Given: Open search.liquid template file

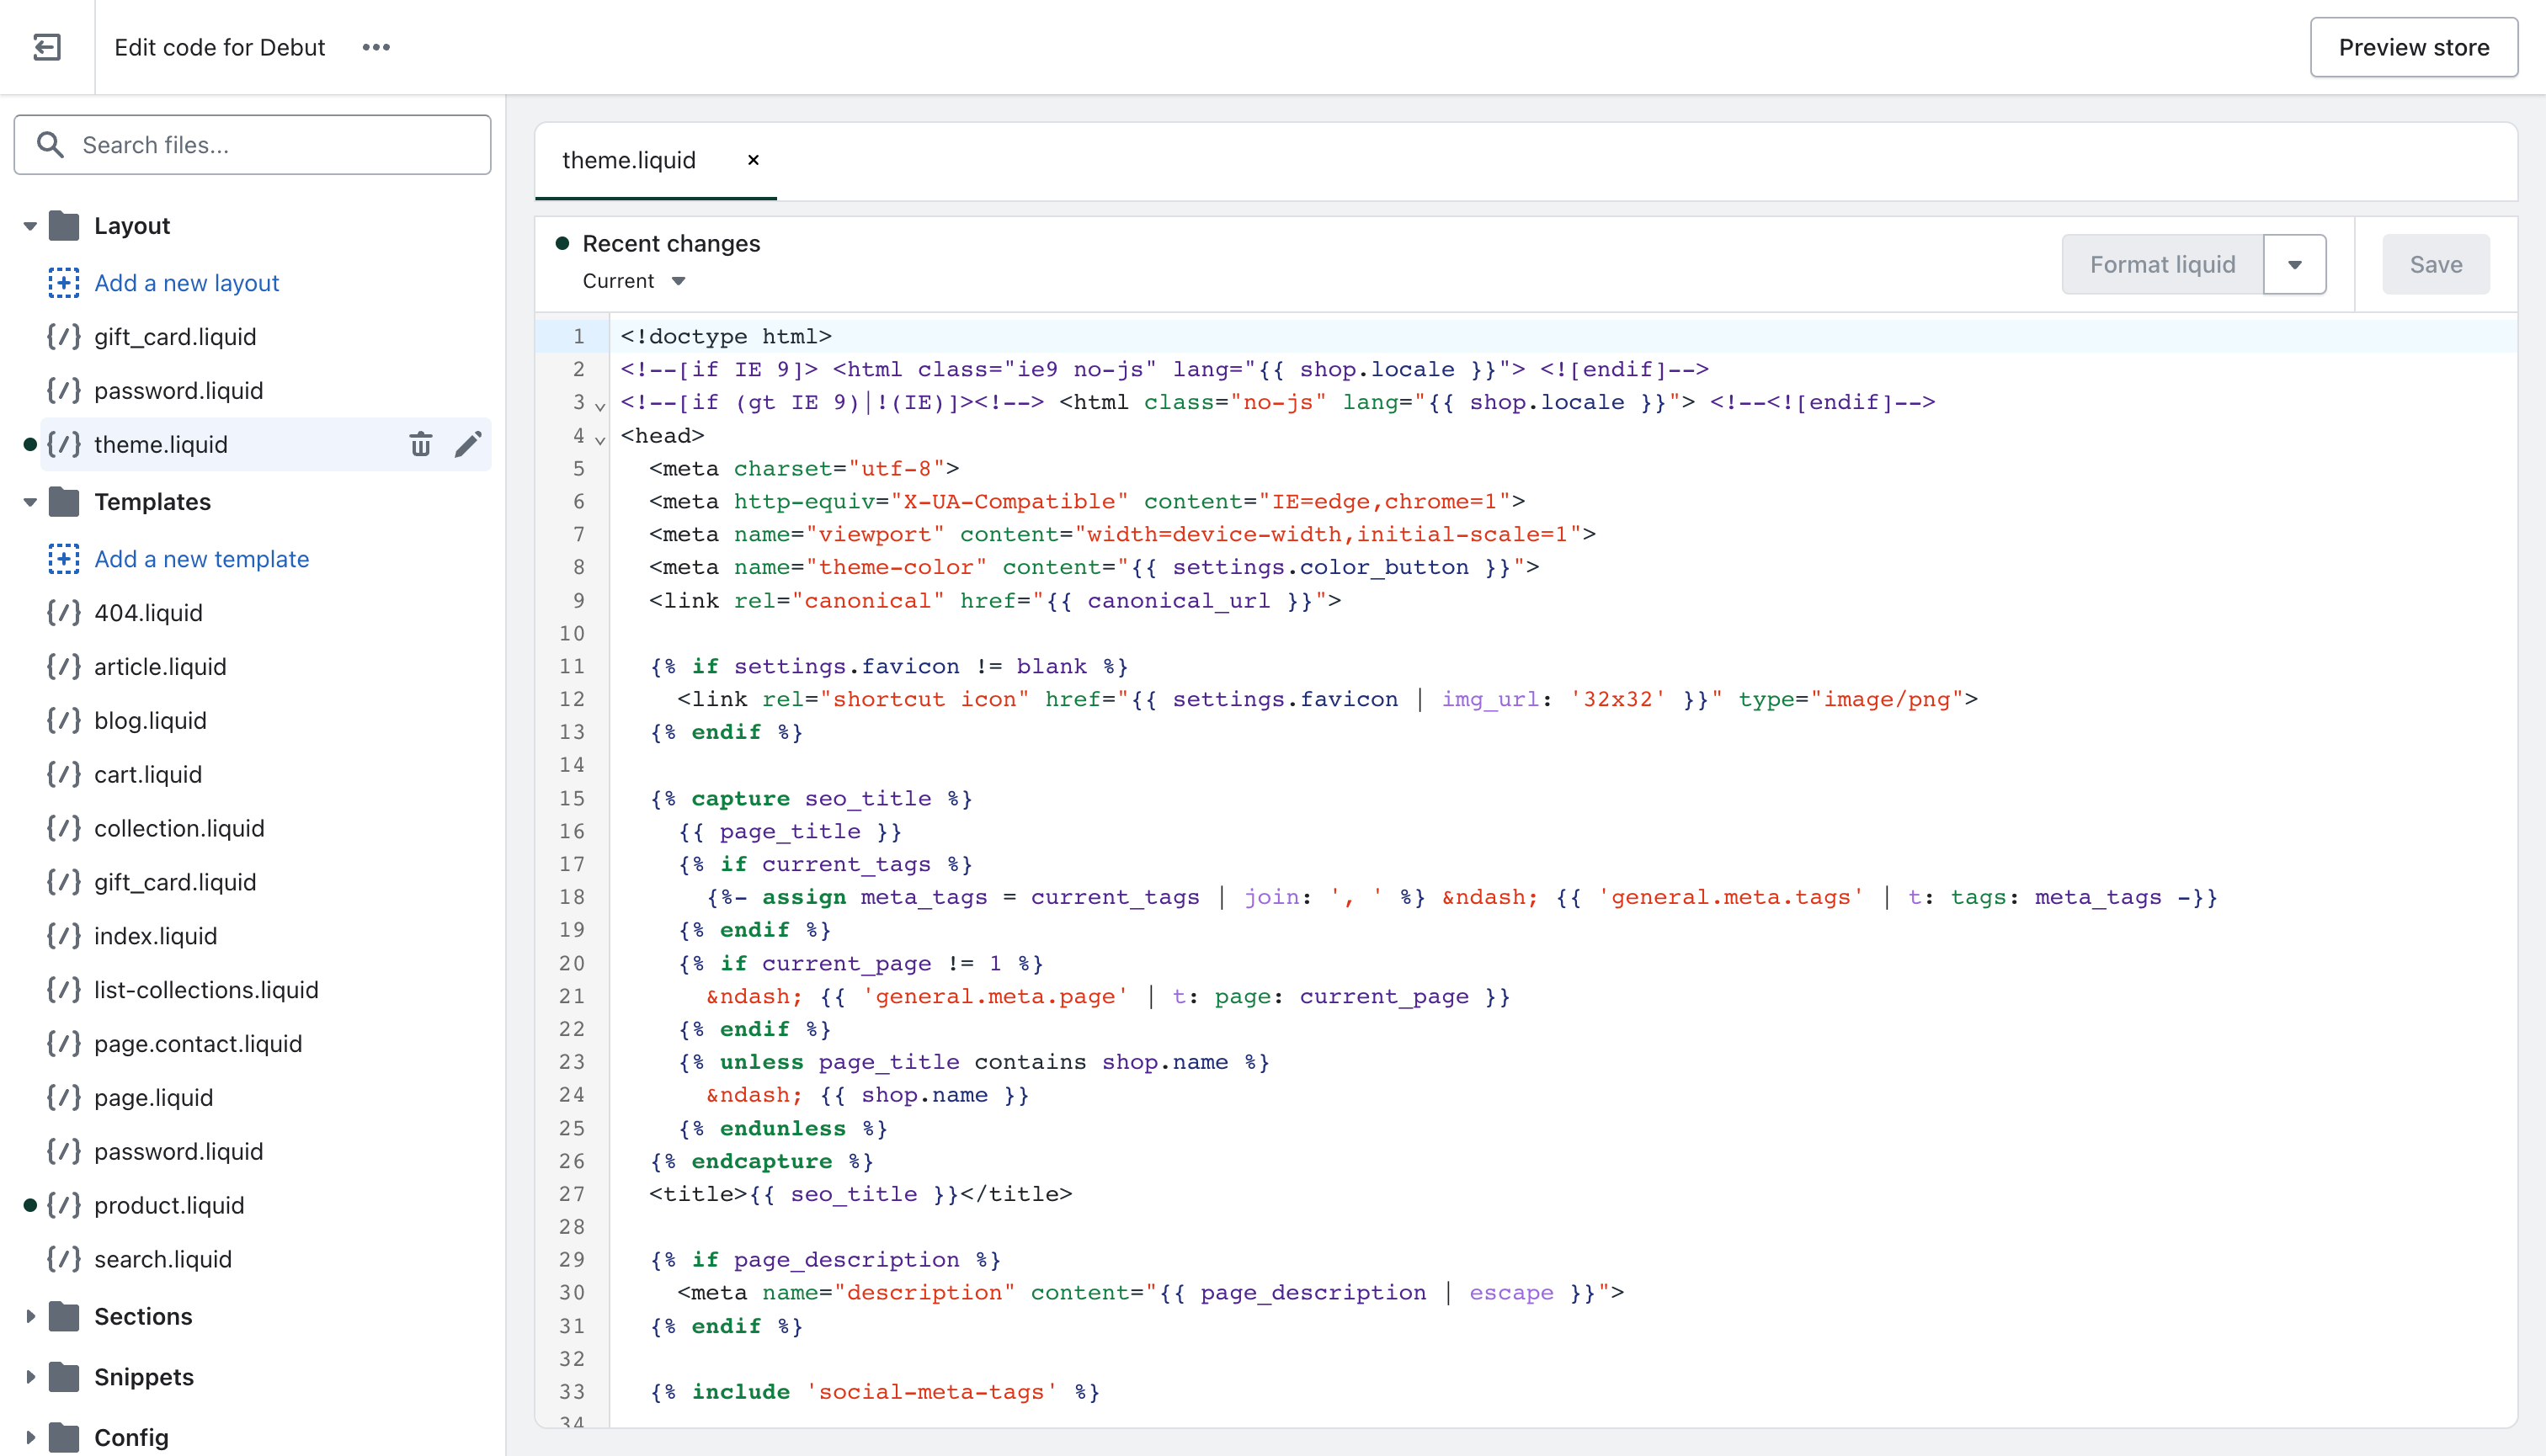Looking at the screenshot, I should click(x=163, y=1260).
